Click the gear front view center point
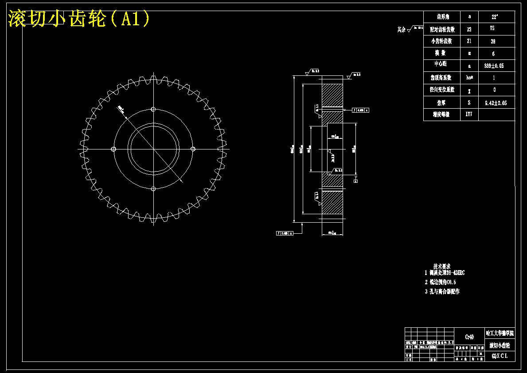This screenshot has width=527, height=373. point(154,149)
